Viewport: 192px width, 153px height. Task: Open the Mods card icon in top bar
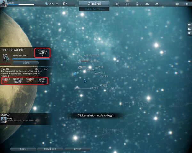click(x=147, y=4)
